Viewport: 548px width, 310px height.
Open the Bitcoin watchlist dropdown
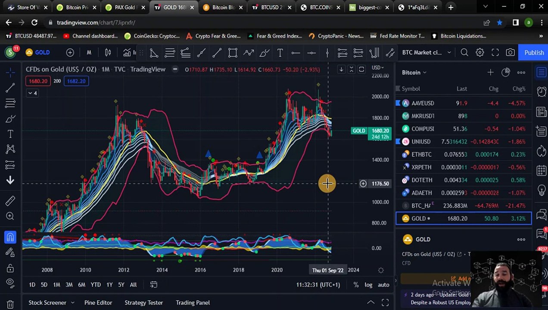[414, 72]
